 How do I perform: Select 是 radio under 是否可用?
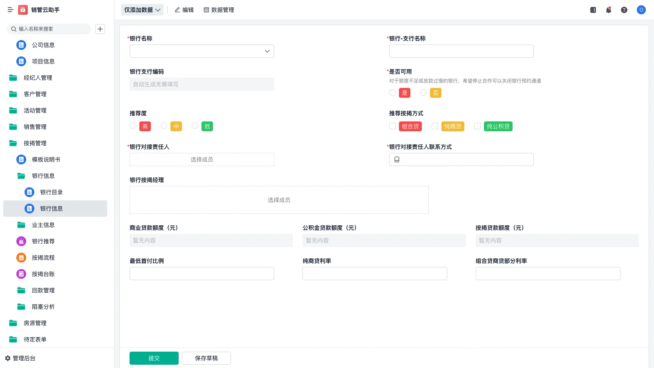[392, 93]
